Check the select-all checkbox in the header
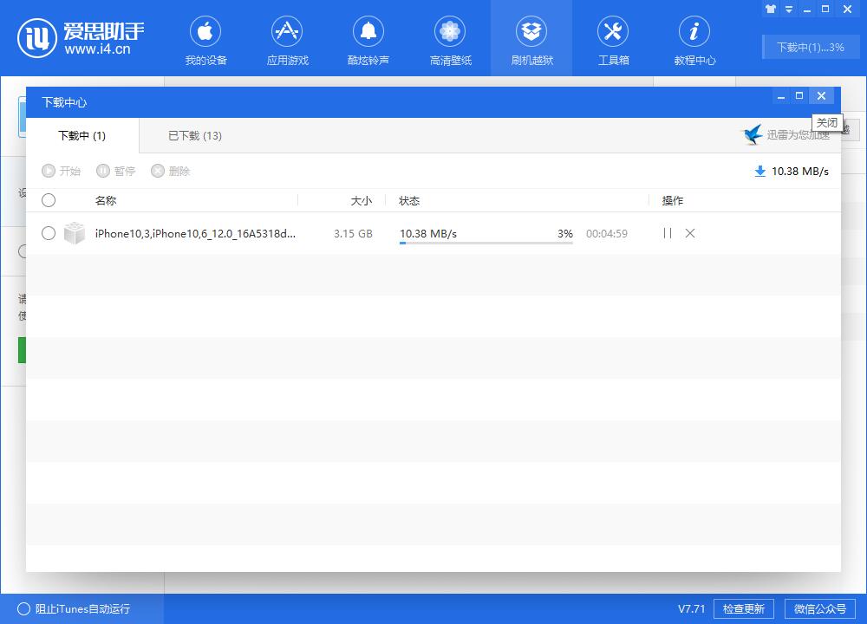Screen dimensions: 867x624 [x=49, y=200]
